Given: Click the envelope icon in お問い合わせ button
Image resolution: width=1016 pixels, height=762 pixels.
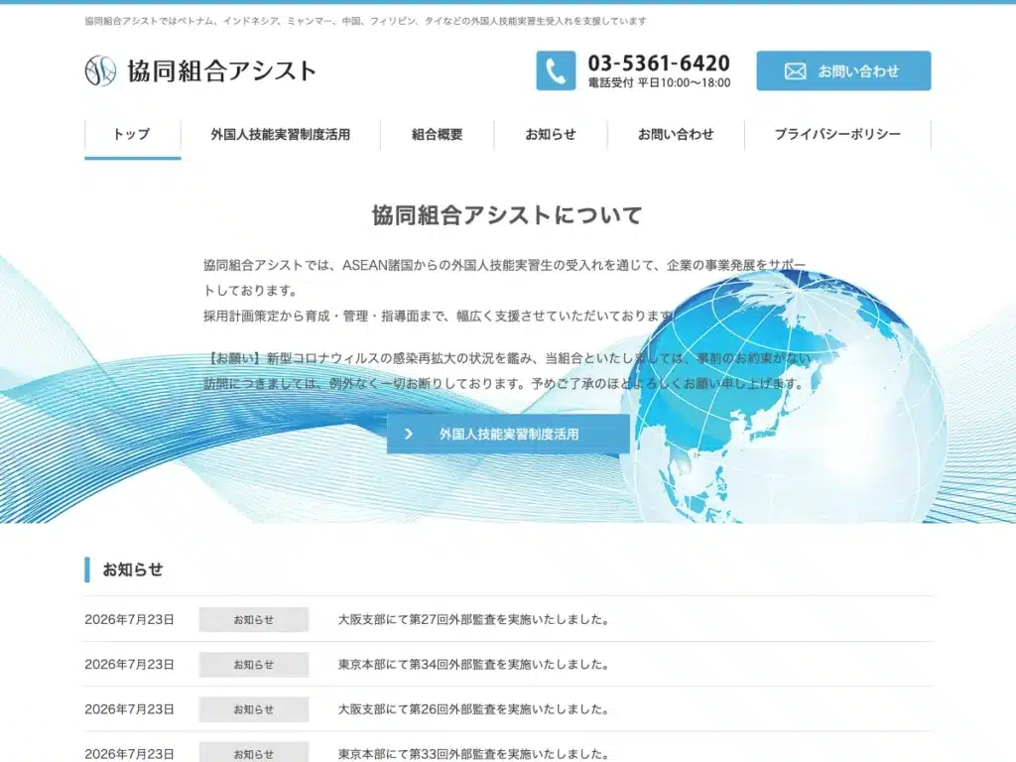Looking at the screenshot, I should [x=795, y=71].
